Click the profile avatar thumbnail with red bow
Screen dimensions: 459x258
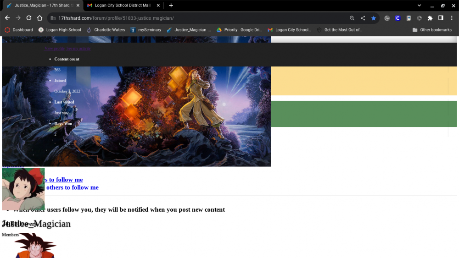pyautogui.click(x=23, y=189)
